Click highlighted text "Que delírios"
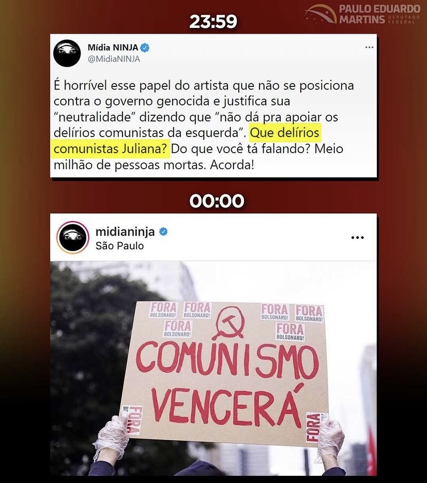The height and width of the screenshot is (483, 427). click(x=285, y=133)
